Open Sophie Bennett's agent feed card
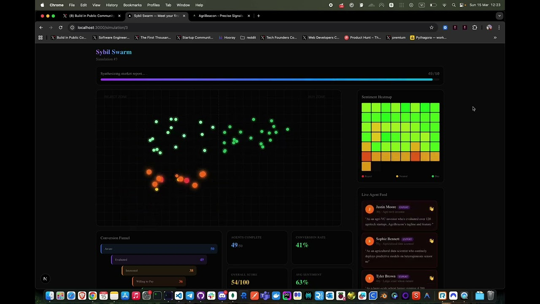 click(400, 250)
